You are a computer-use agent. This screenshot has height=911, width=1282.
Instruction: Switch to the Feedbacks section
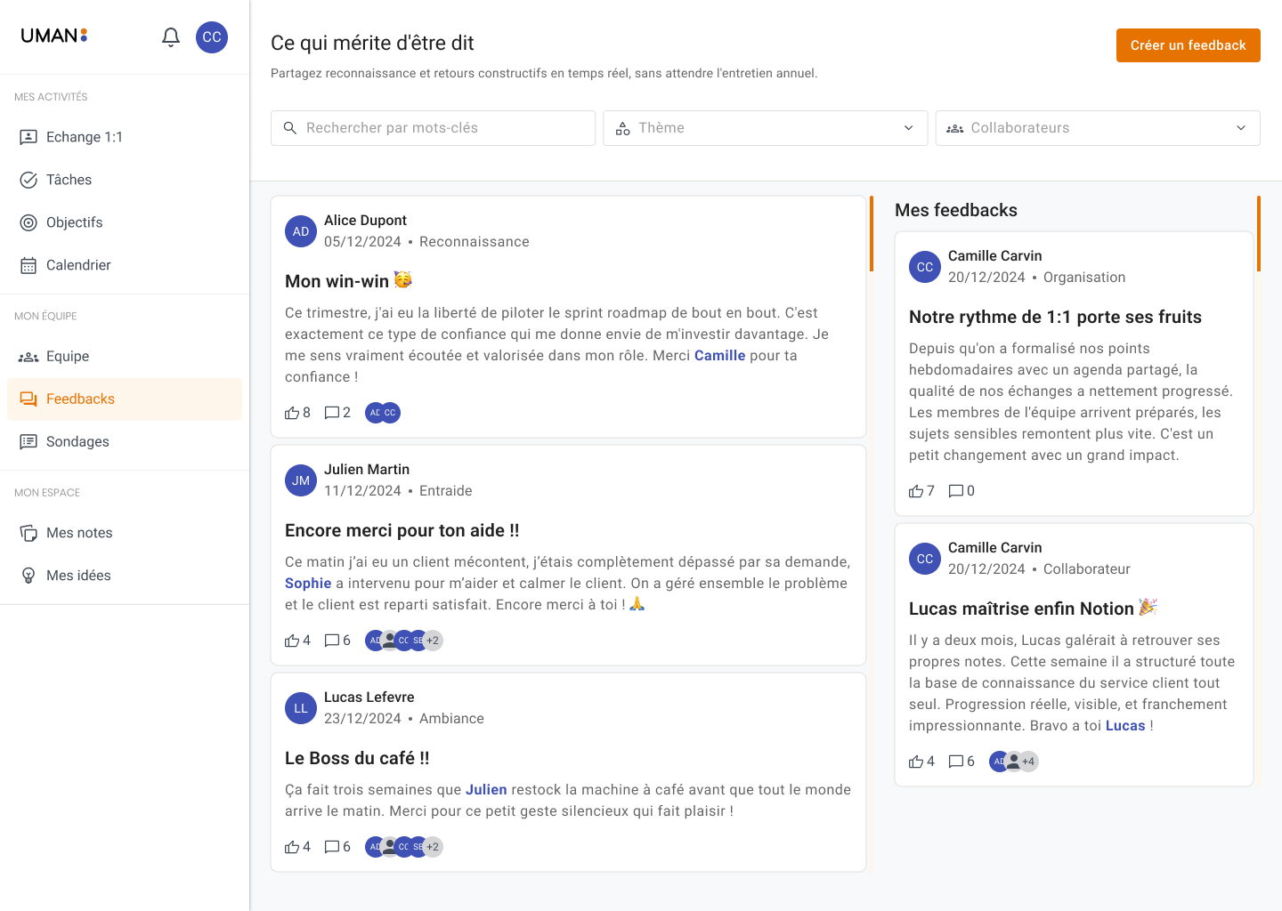[80, 399]
